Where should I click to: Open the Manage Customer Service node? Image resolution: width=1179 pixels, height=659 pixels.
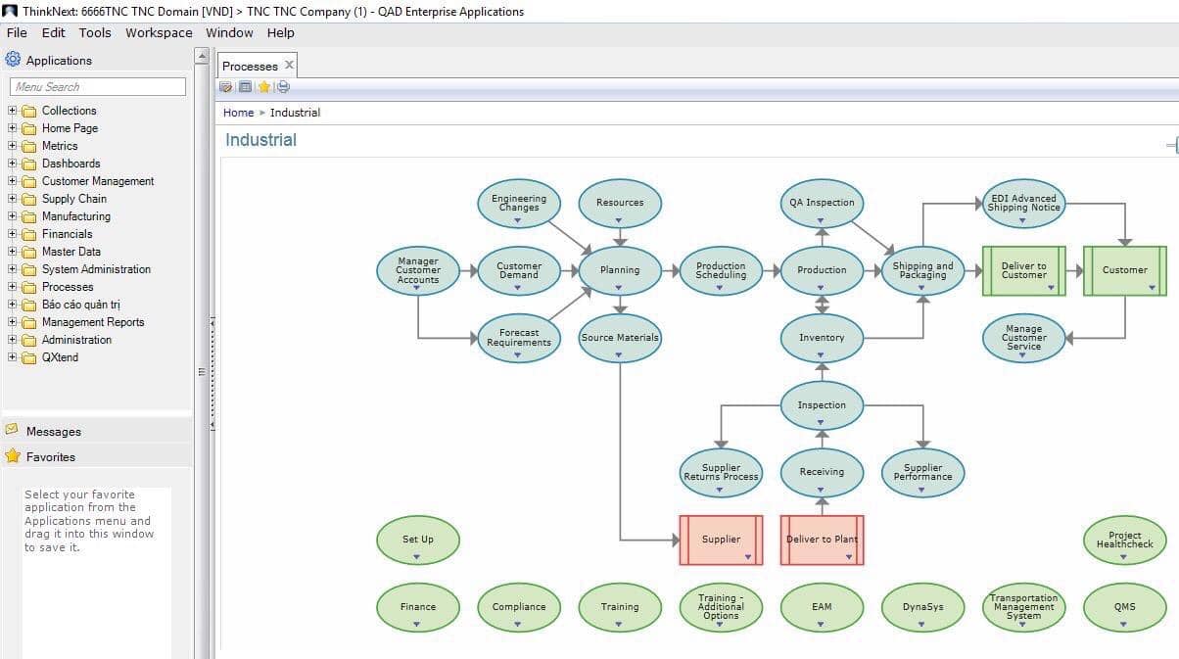click(1023, 338)
